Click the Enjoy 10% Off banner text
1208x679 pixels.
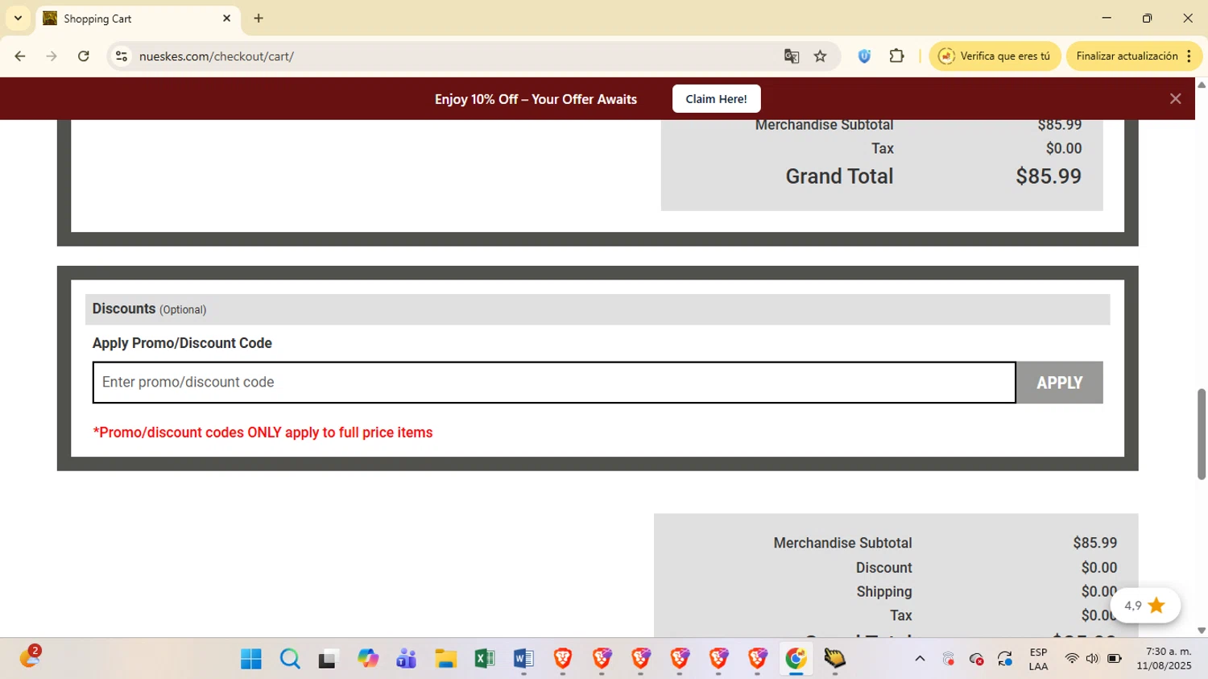click(x=536, y=99)
